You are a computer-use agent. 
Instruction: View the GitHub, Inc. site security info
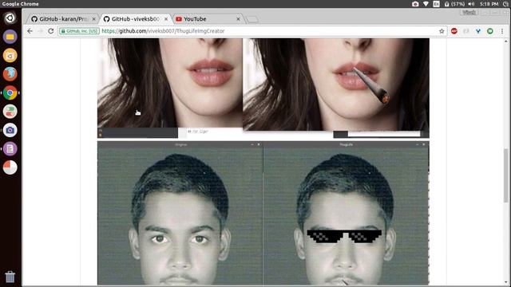79,31
